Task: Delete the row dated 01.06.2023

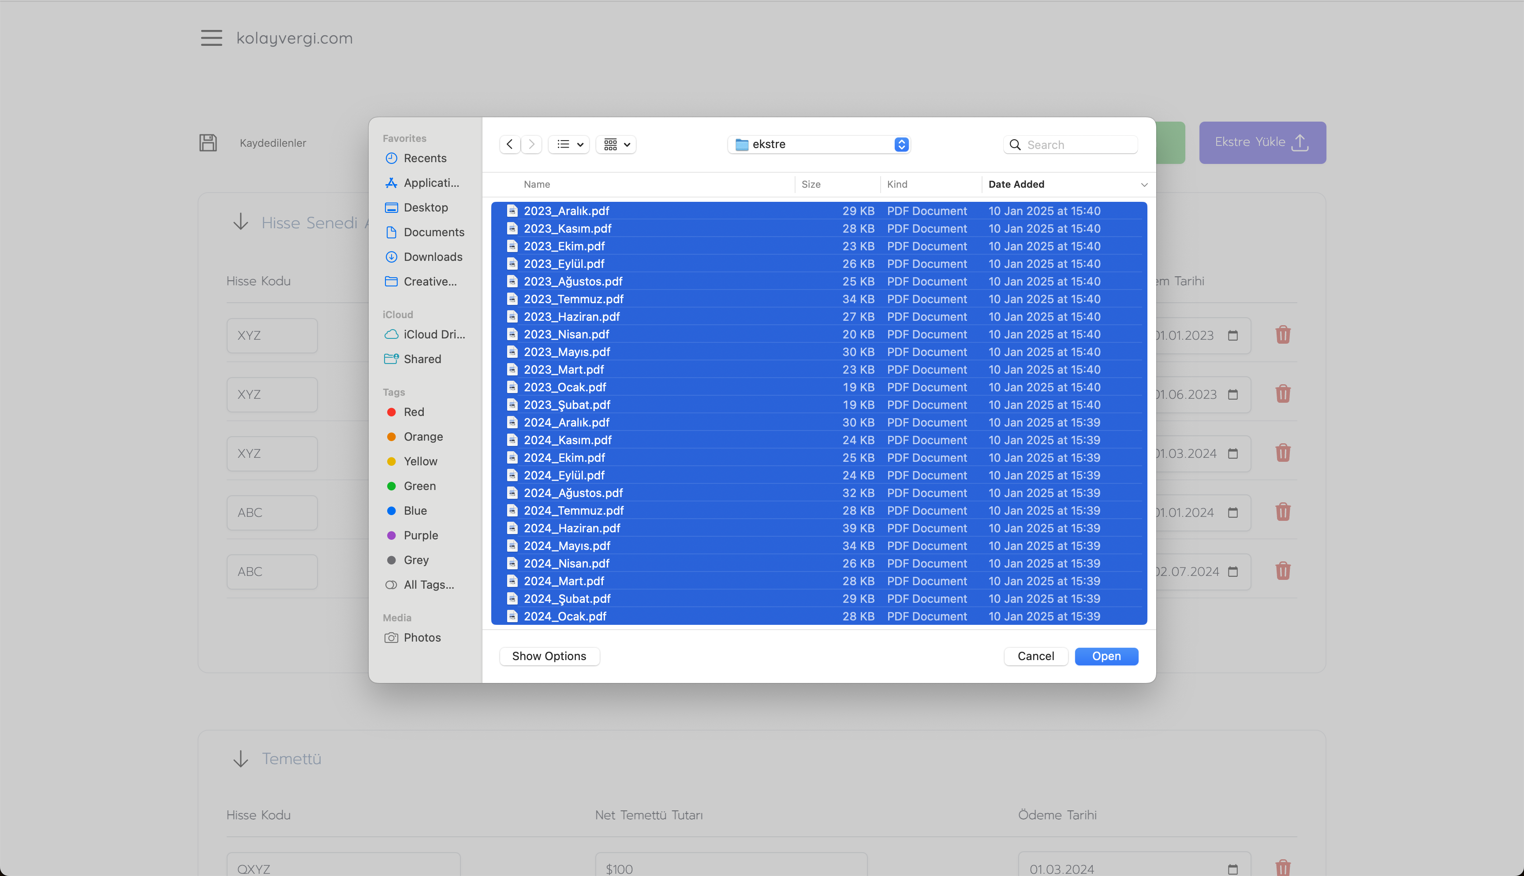Action: pos(1283,394)
